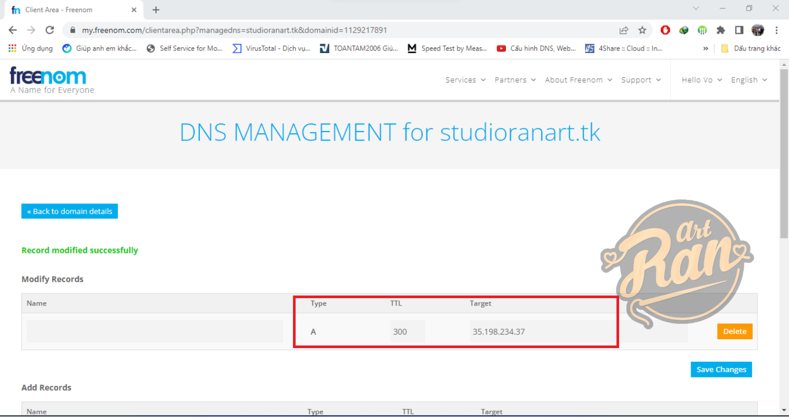The height and width of the screenshot is (417, 789).
Task: Click the record Type value 'A'
Action: click(313, 332)
